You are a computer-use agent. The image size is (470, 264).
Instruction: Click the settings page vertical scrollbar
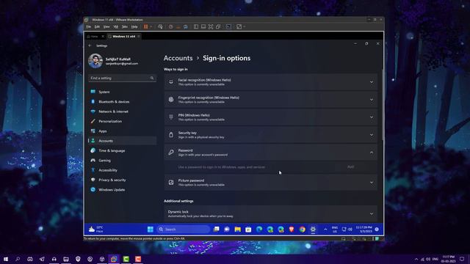coord(382,105)
